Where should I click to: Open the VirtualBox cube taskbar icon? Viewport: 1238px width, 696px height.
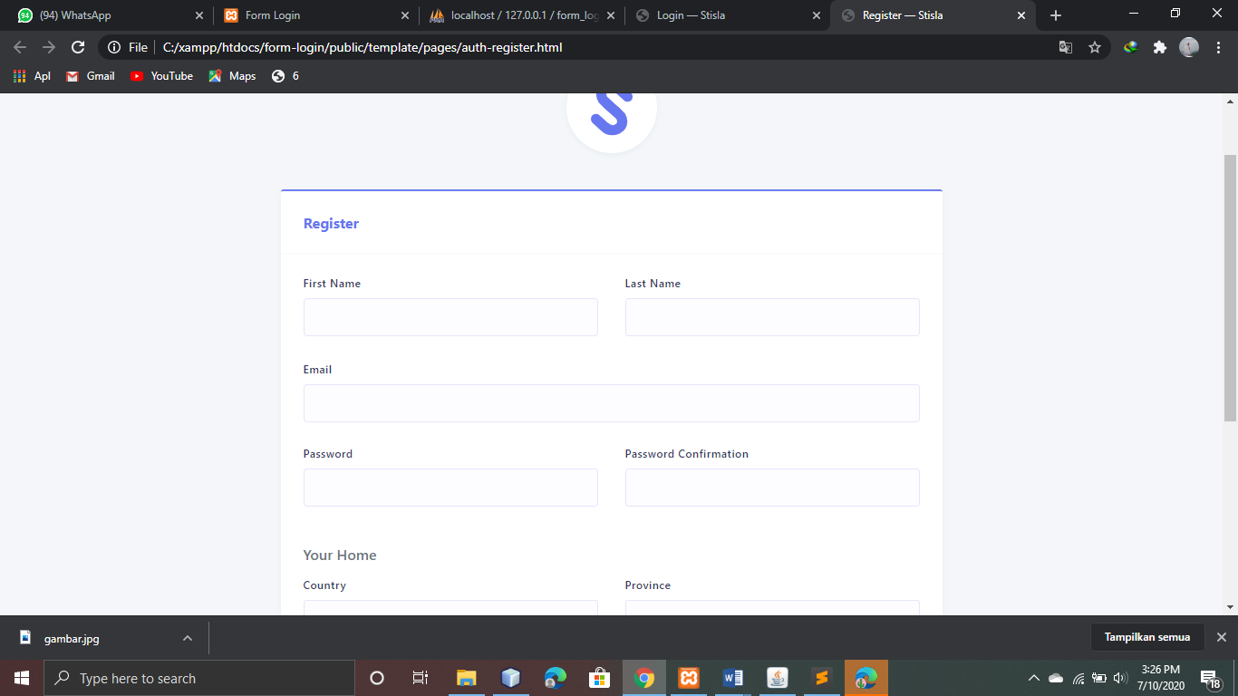coord(510,678)
